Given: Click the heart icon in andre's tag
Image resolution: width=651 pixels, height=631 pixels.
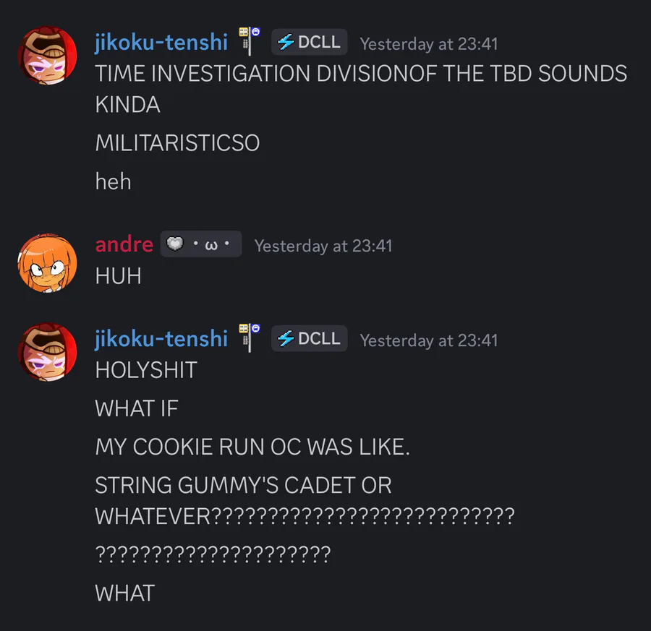Looking at the screenshot, I should (175, 244).
